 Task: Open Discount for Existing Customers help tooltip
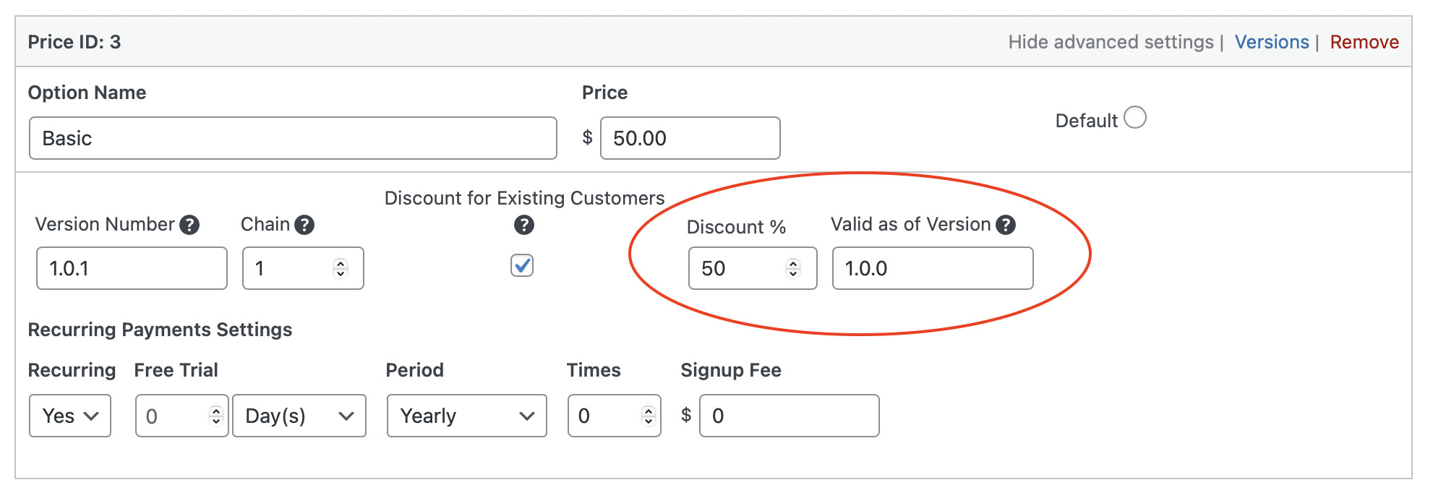coord(524,225)
